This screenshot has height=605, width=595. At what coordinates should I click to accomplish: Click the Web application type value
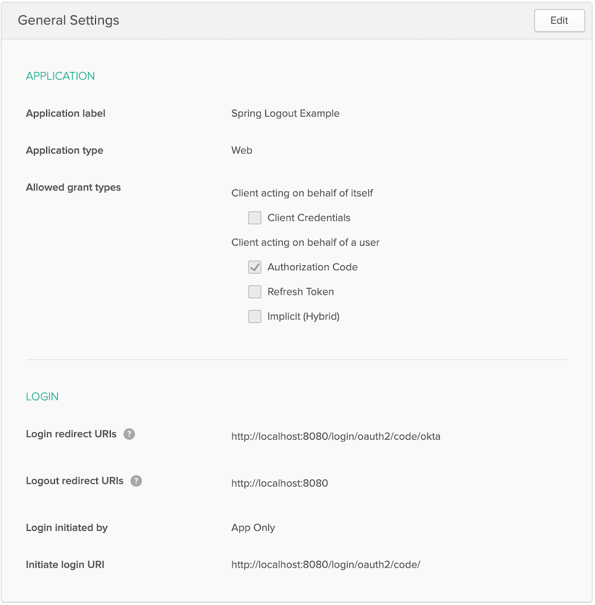pos(242,151)
